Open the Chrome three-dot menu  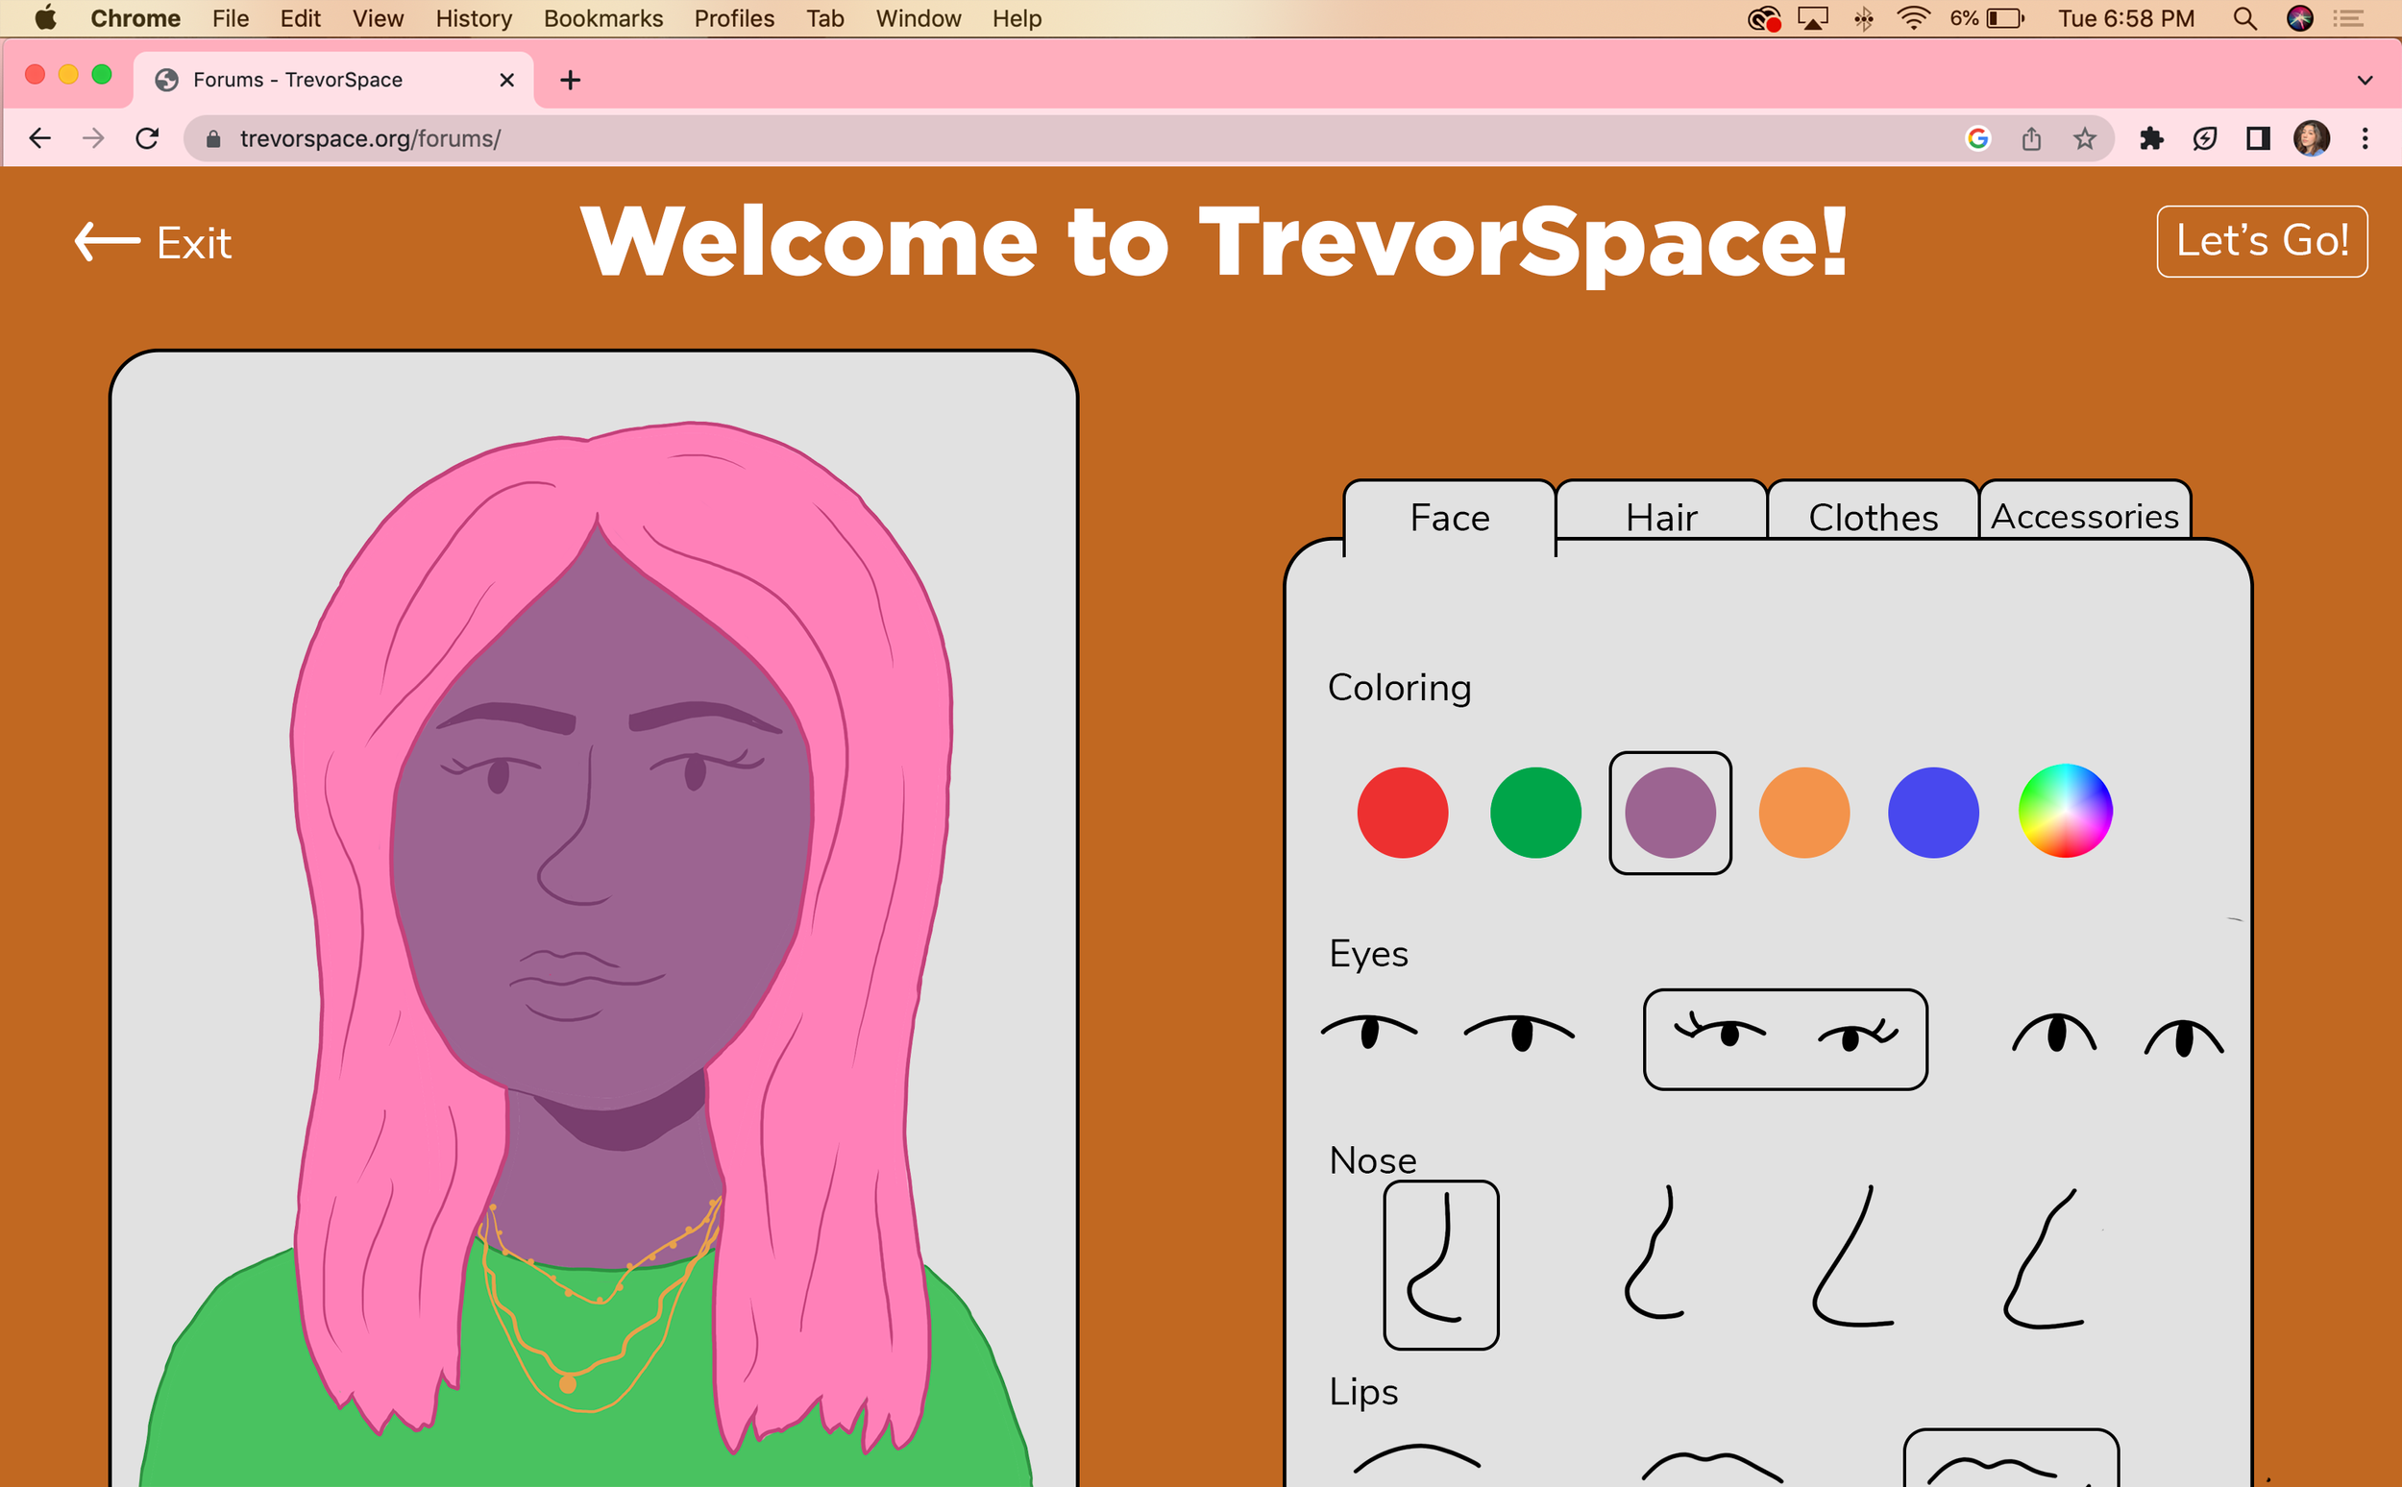coord(2365,137)
